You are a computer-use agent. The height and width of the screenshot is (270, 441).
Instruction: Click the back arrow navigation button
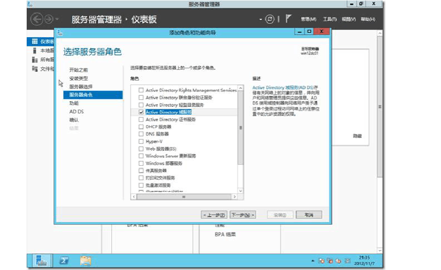(x=37, y=19)
